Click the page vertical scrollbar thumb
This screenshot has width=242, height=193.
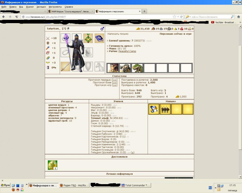[x=240, y=98]
